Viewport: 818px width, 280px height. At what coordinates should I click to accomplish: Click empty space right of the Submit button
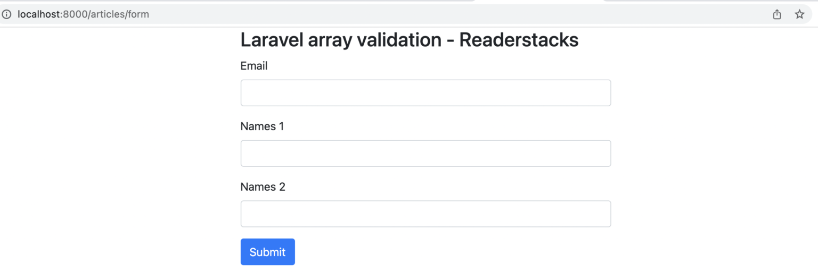coord(453,252)
